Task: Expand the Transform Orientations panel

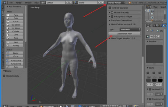Action: [109, 20]
